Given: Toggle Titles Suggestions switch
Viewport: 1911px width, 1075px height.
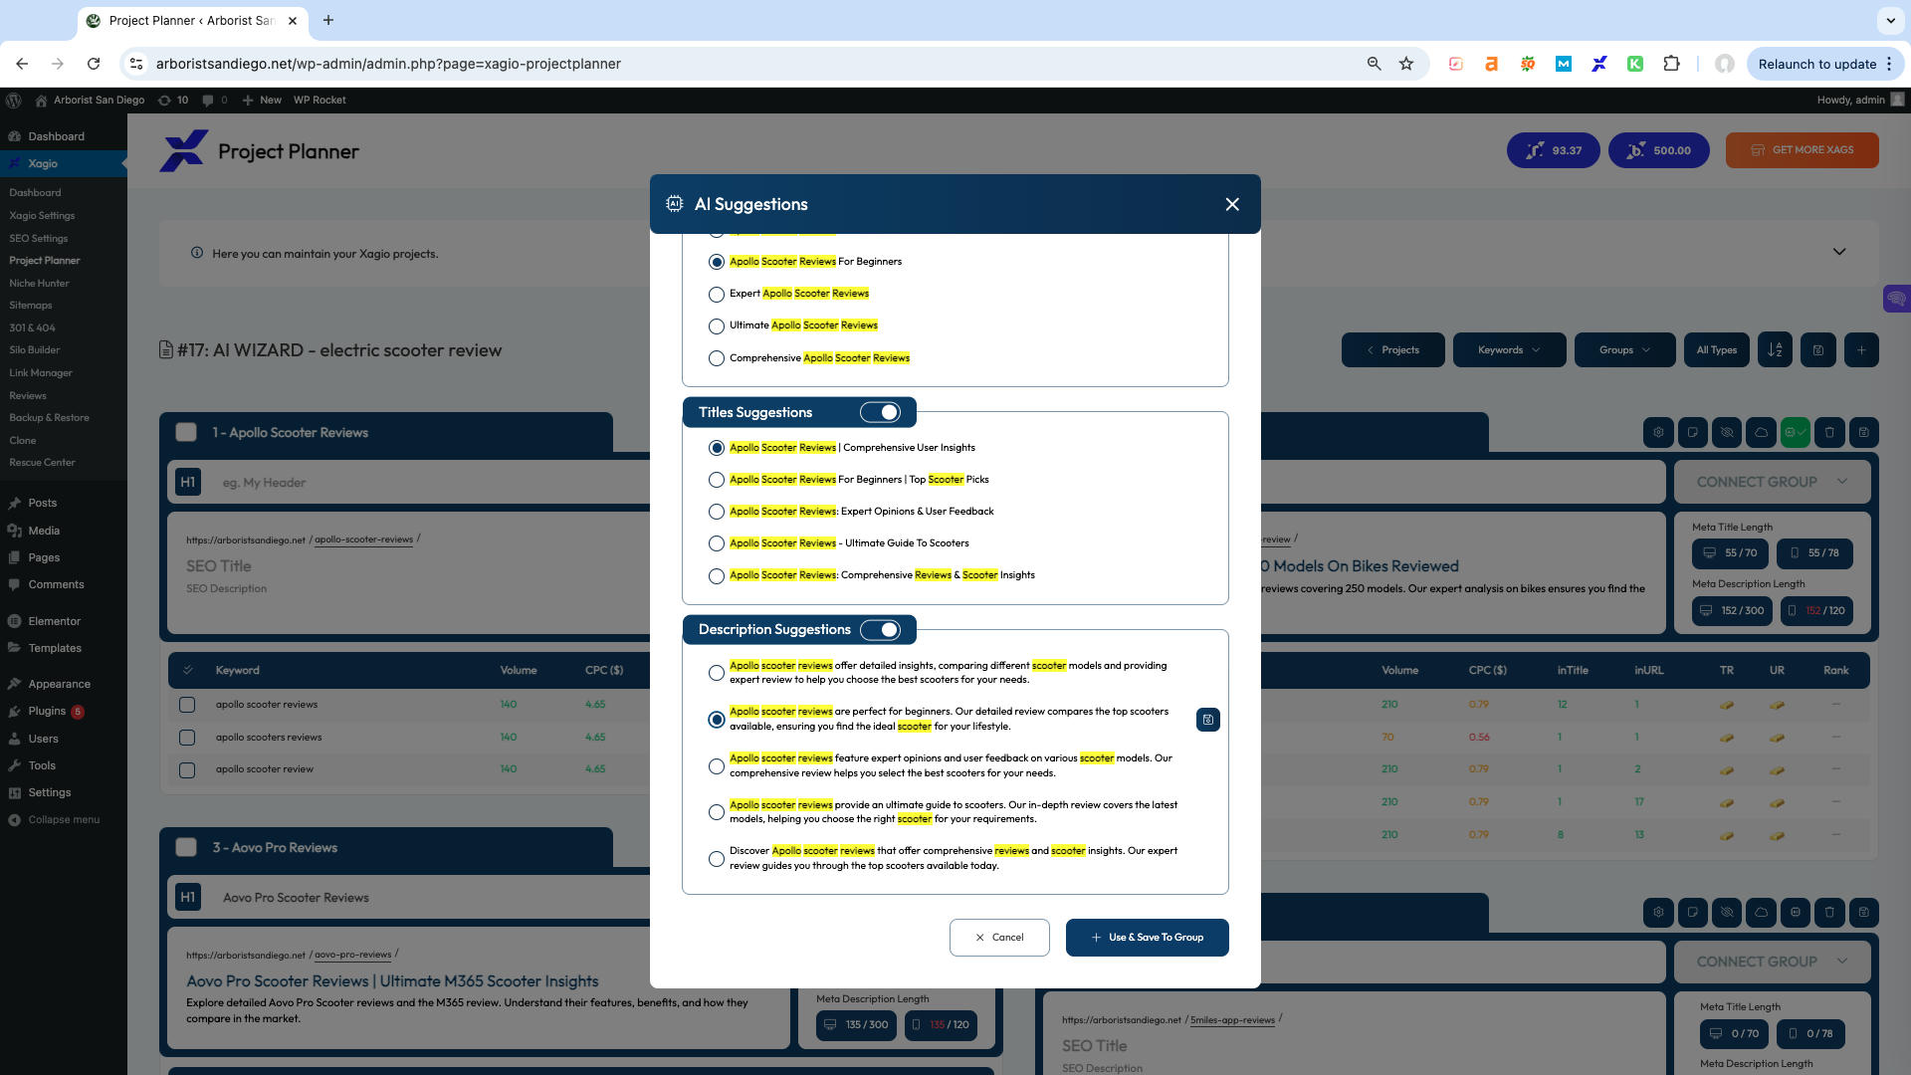Looking at the screenshot, I should pyautogui.click(x=880, y=412).
